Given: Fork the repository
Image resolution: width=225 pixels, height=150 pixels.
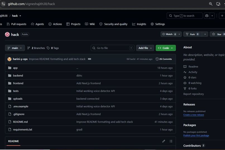Looking at the screenshot, I should click(193, 34).
